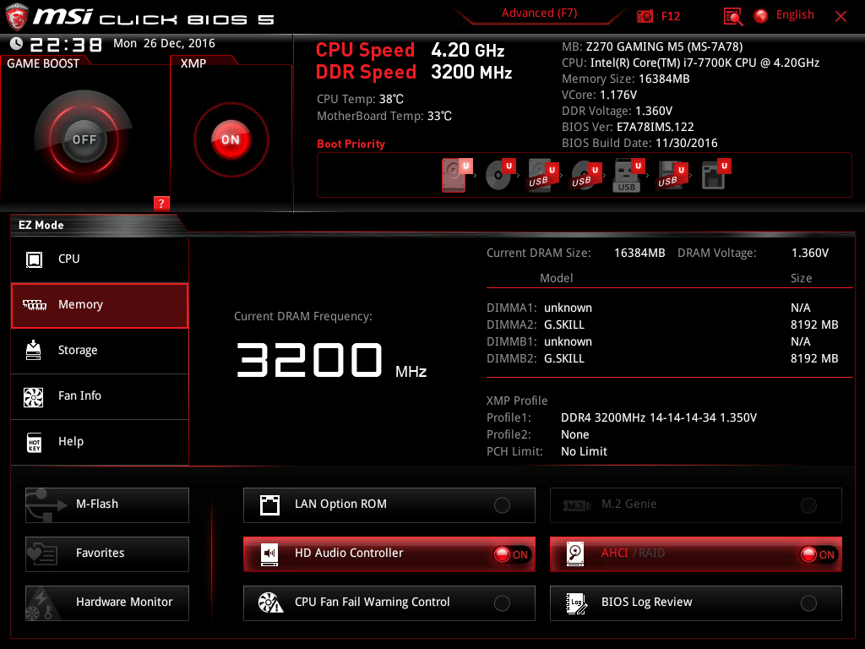Change language via the globe icon
The width and height of the screenshot is (865, 649).
[x=761, y=16]
